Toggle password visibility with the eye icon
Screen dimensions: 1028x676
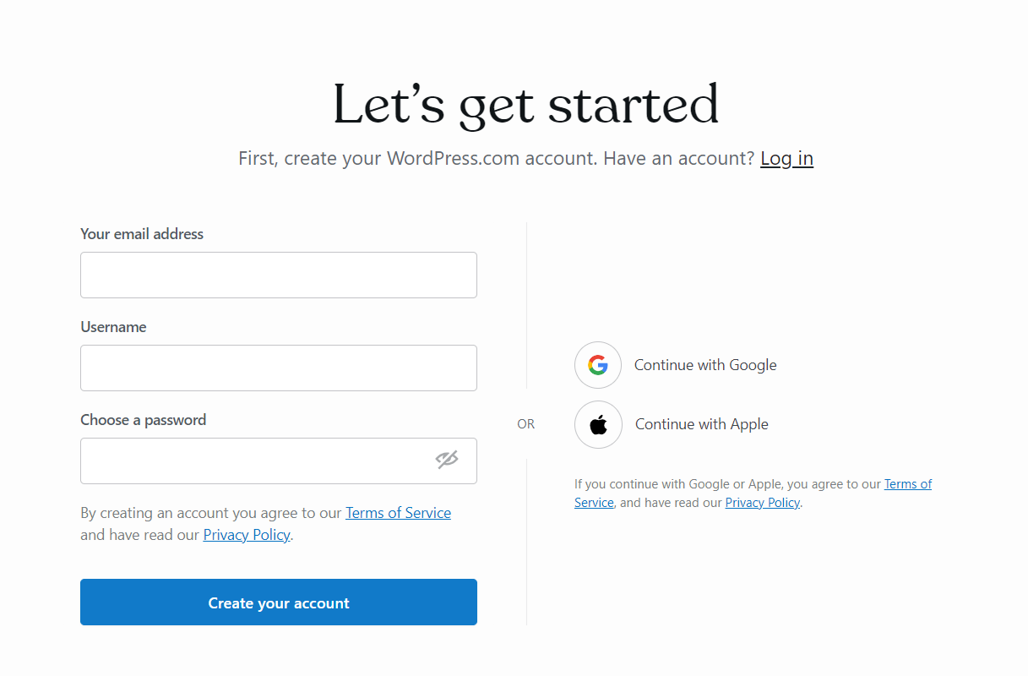(x=447, y=460)
